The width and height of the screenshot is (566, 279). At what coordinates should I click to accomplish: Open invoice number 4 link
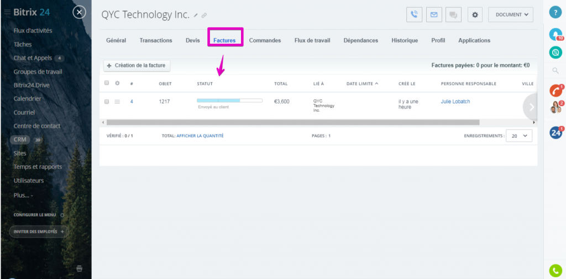pyautogui.click(x=132, y=101)
